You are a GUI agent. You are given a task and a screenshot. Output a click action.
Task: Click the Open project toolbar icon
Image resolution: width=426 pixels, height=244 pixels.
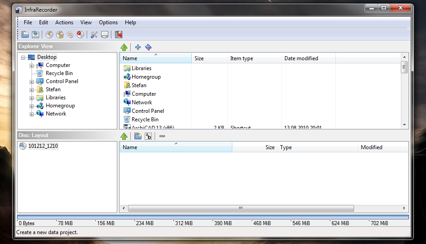[x=25, y=35]
